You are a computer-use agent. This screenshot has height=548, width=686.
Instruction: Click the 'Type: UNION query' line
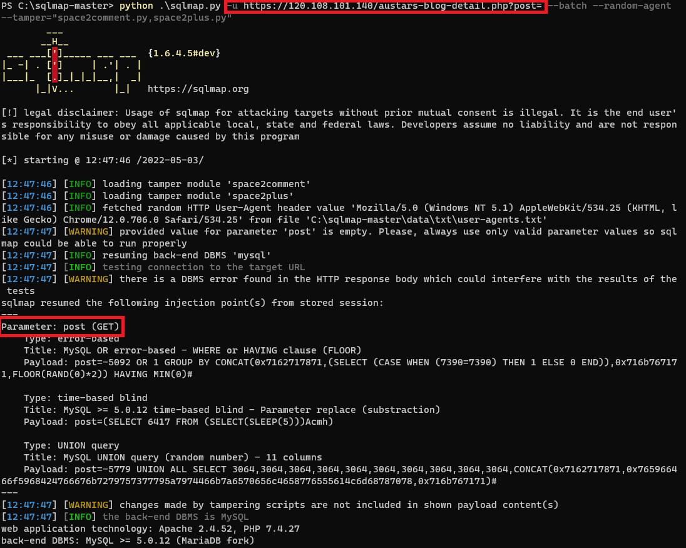click(x=71, y=445)
